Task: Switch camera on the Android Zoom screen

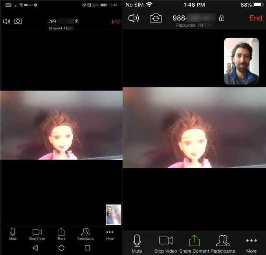Action: pyautogui.click(x=18, y=21)
